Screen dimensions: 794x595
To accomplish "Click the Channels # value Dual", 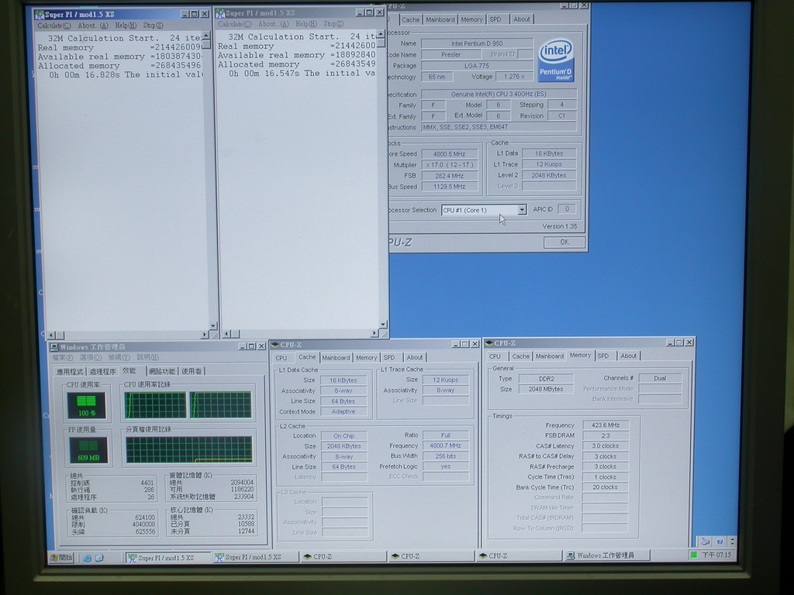I will point(660,378).
